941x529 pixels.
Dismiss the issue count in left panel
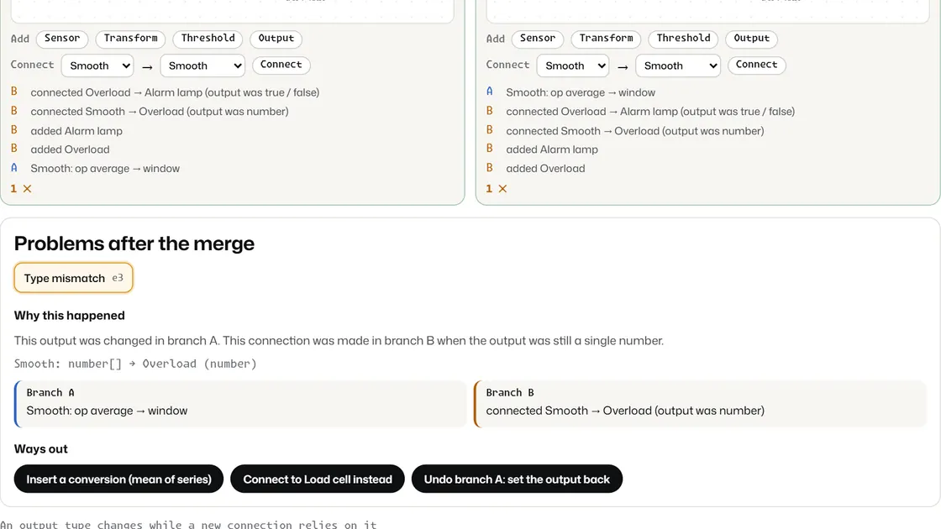coord(27,188)
